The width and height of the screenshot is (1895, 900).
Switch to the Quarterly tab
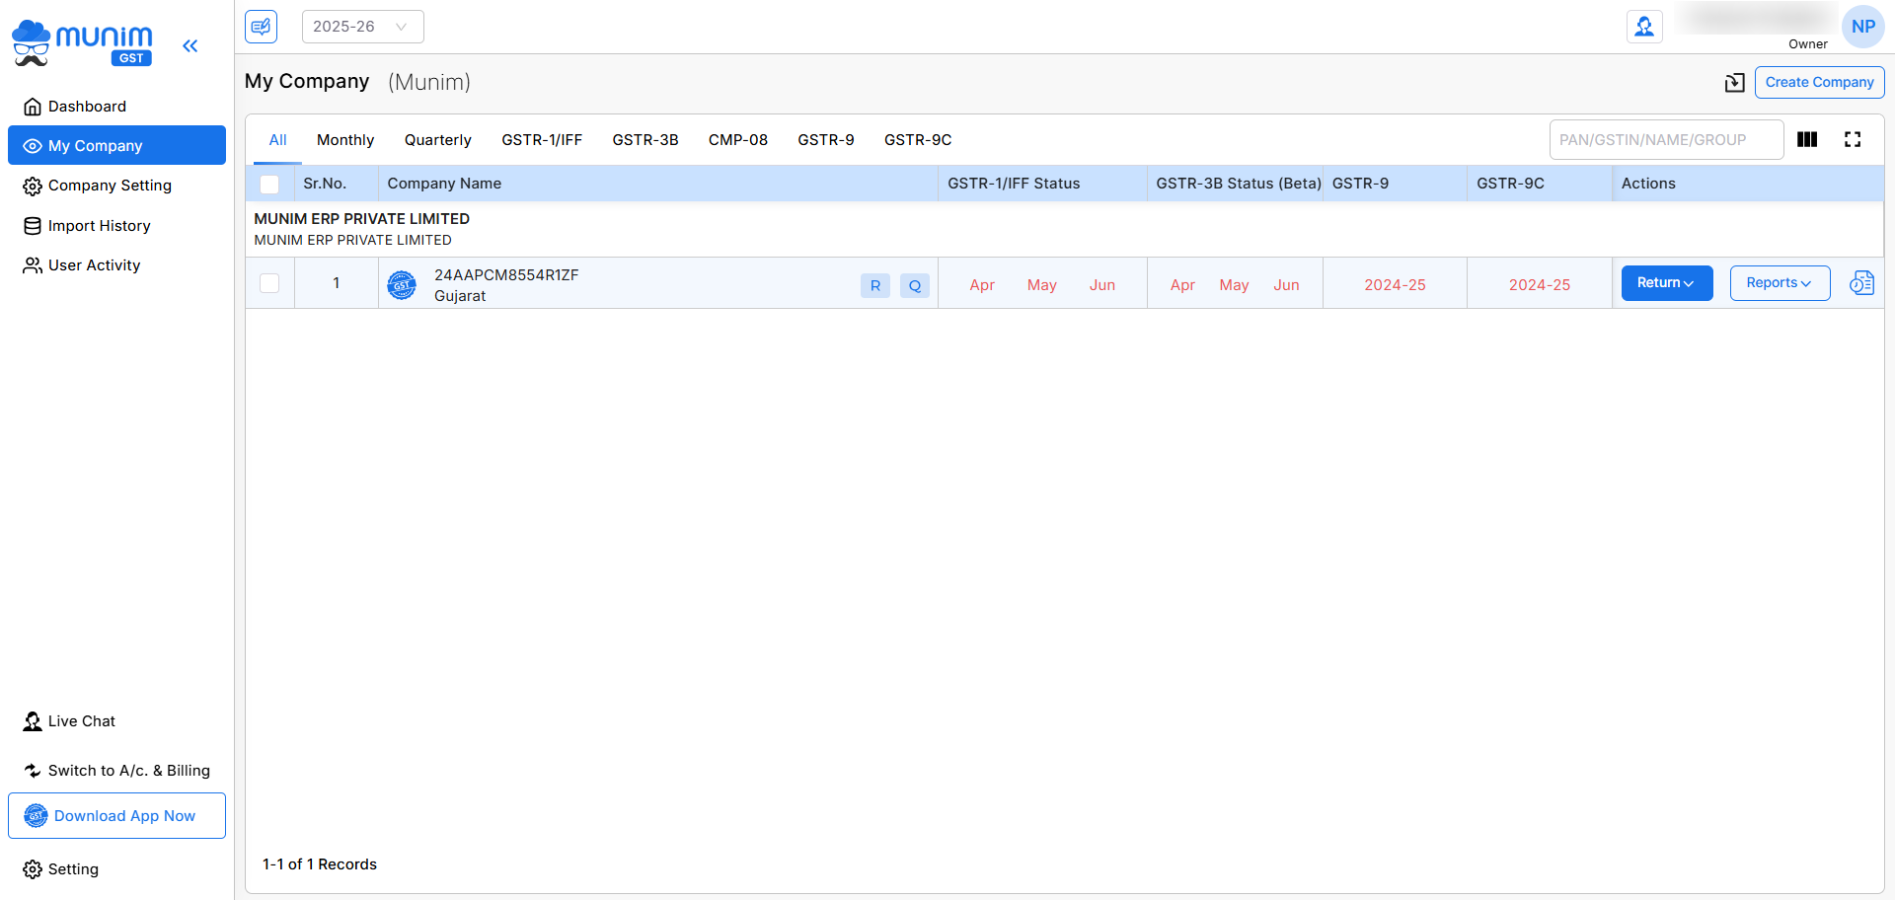(438, 140)
